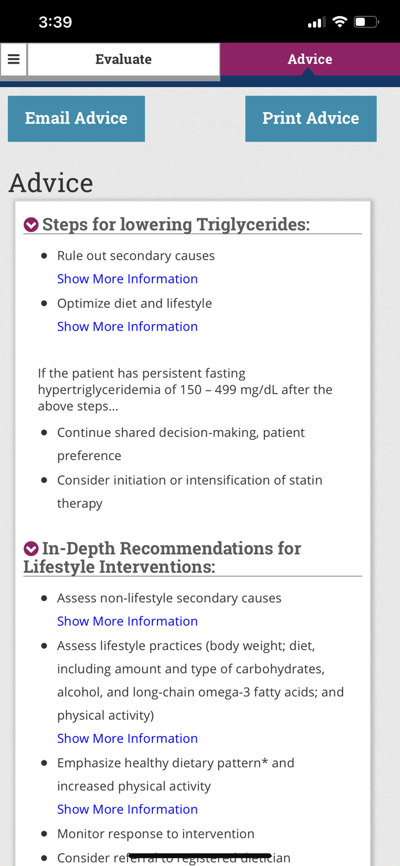Image resolution: width=400 pixels, height=866 pixels.
Task: Tap the cellular signal bars icon
Action: coord(316,21)
